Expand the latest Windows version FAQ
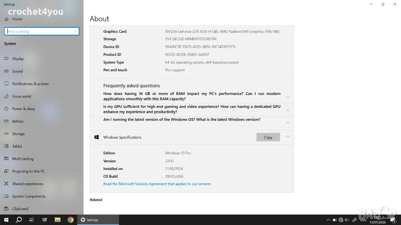The width and height of the screenshot is (401, 225). (x=288, y=122)
